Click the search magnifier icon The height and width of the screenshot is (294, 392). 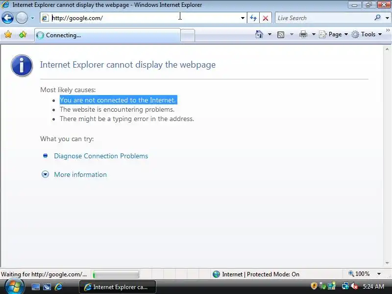pos(377,18)
